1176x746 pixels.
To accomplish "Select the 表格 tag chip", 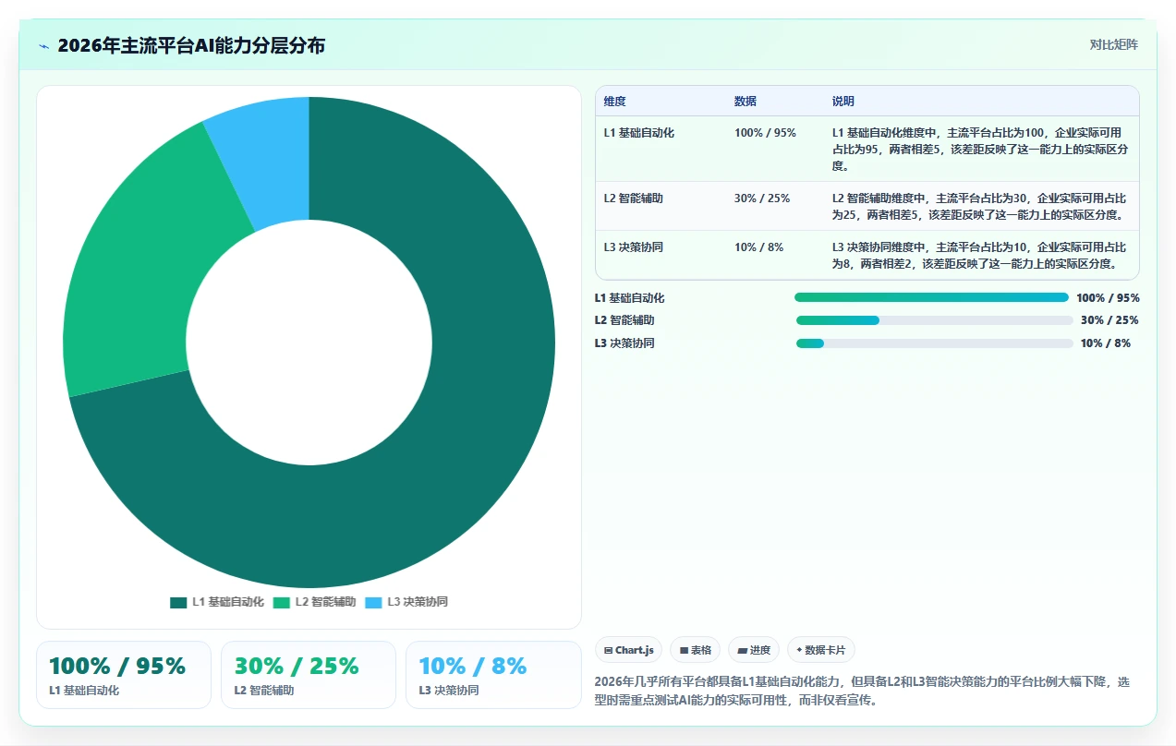I will pyautogui.click(x=695, y=650).
